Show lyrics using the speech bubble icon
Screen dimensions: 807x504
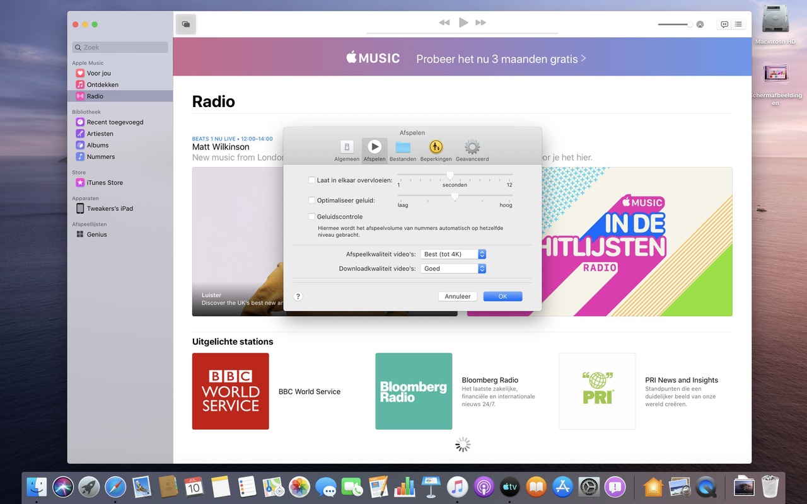pos(724,25)
